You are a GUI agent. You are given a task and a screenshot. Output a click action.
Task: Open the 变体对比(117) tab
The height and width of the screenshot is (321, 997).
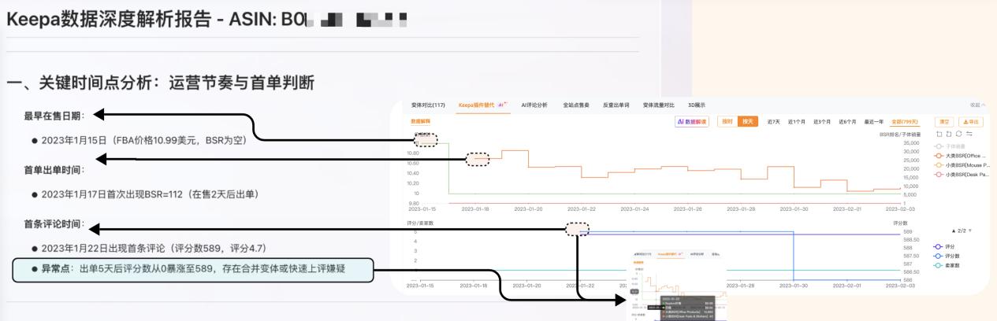click(x=428, y=105)
